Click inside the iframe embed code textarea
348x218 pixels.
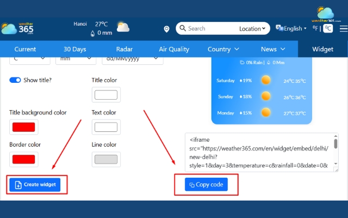click(x=259, y=153)
